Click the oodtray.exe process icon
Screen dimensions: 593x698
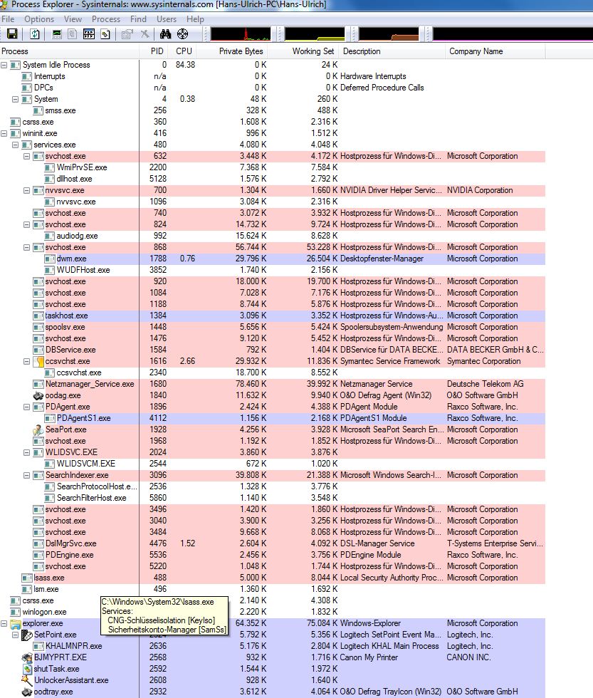click(26, 692)
